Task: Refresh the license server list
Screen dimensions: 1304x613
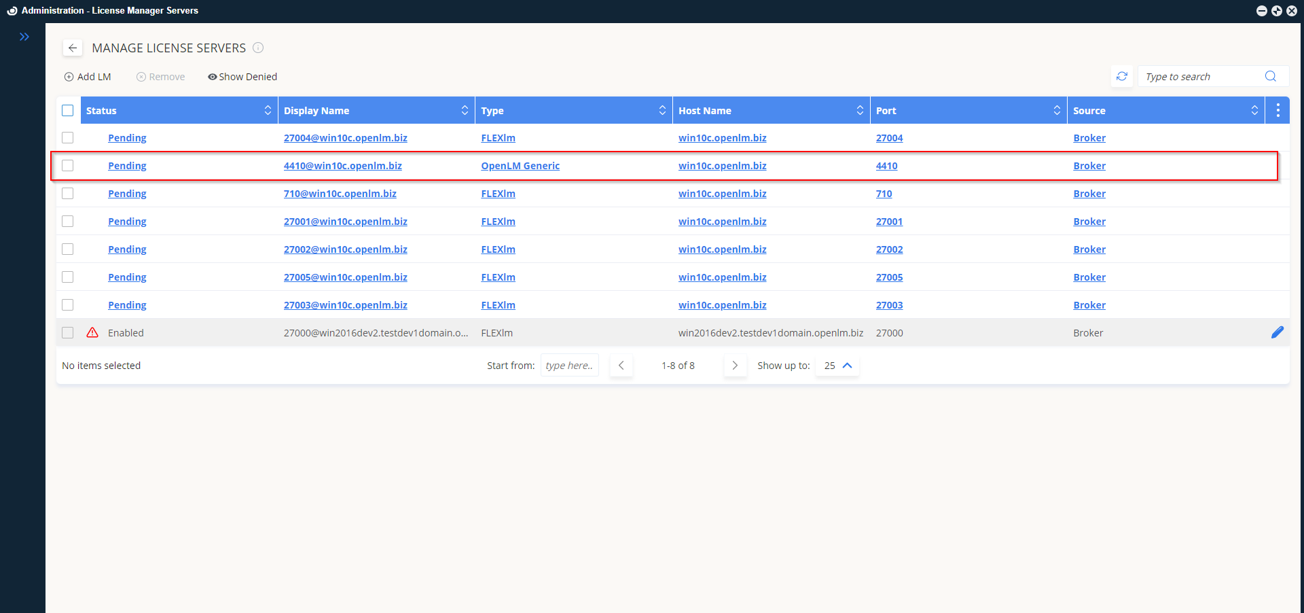Action: click(1121, 76)
